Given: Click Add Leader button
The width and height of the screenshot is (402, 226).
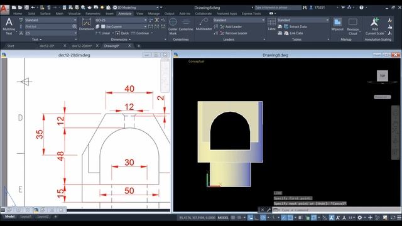Looking at the screenshot, I should click(231, 26).
